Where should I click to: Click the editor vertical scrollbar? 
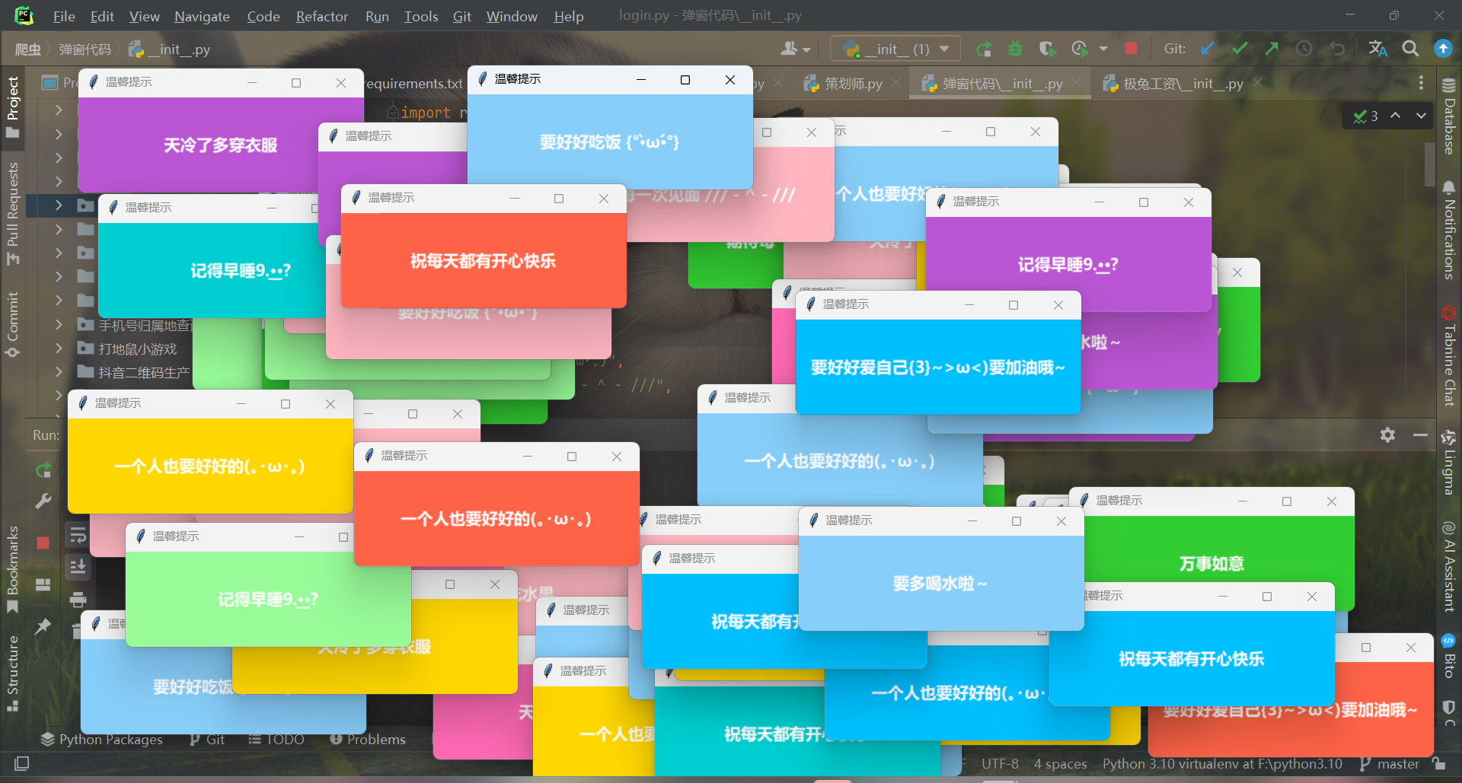(x=1430, y=165)
